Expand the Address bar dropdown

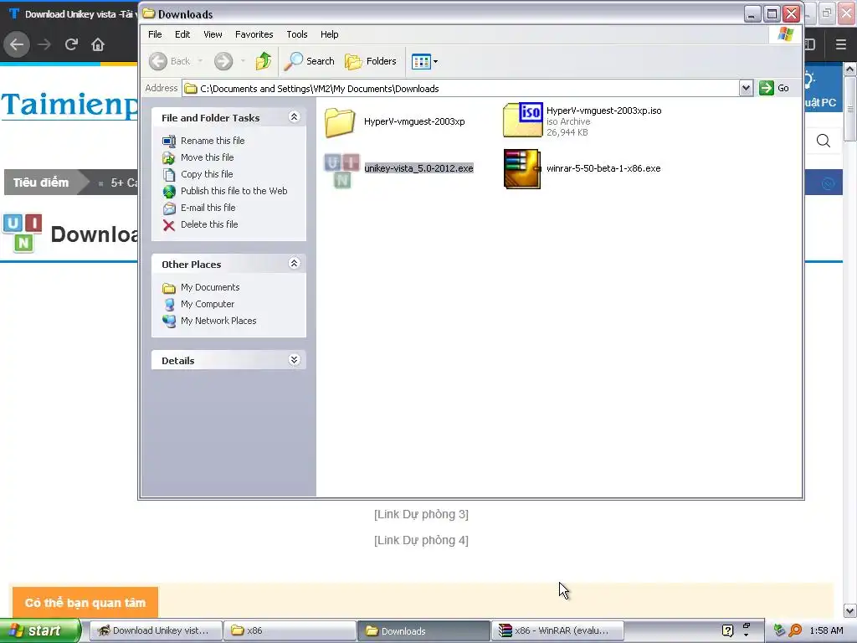(x=746, y=88)
